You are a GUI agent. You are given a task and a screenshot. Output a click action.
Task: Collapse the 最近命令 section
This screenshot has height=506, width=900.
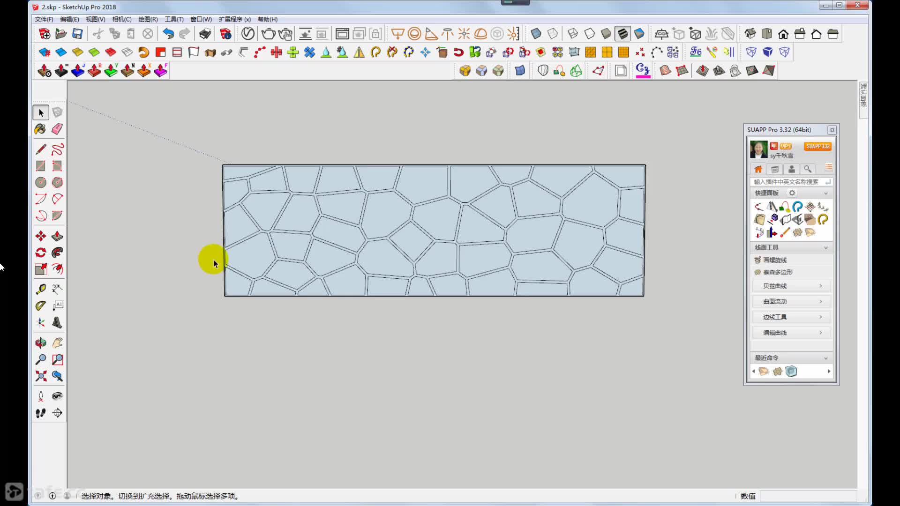pyautogui.click(x=825, y=358)
